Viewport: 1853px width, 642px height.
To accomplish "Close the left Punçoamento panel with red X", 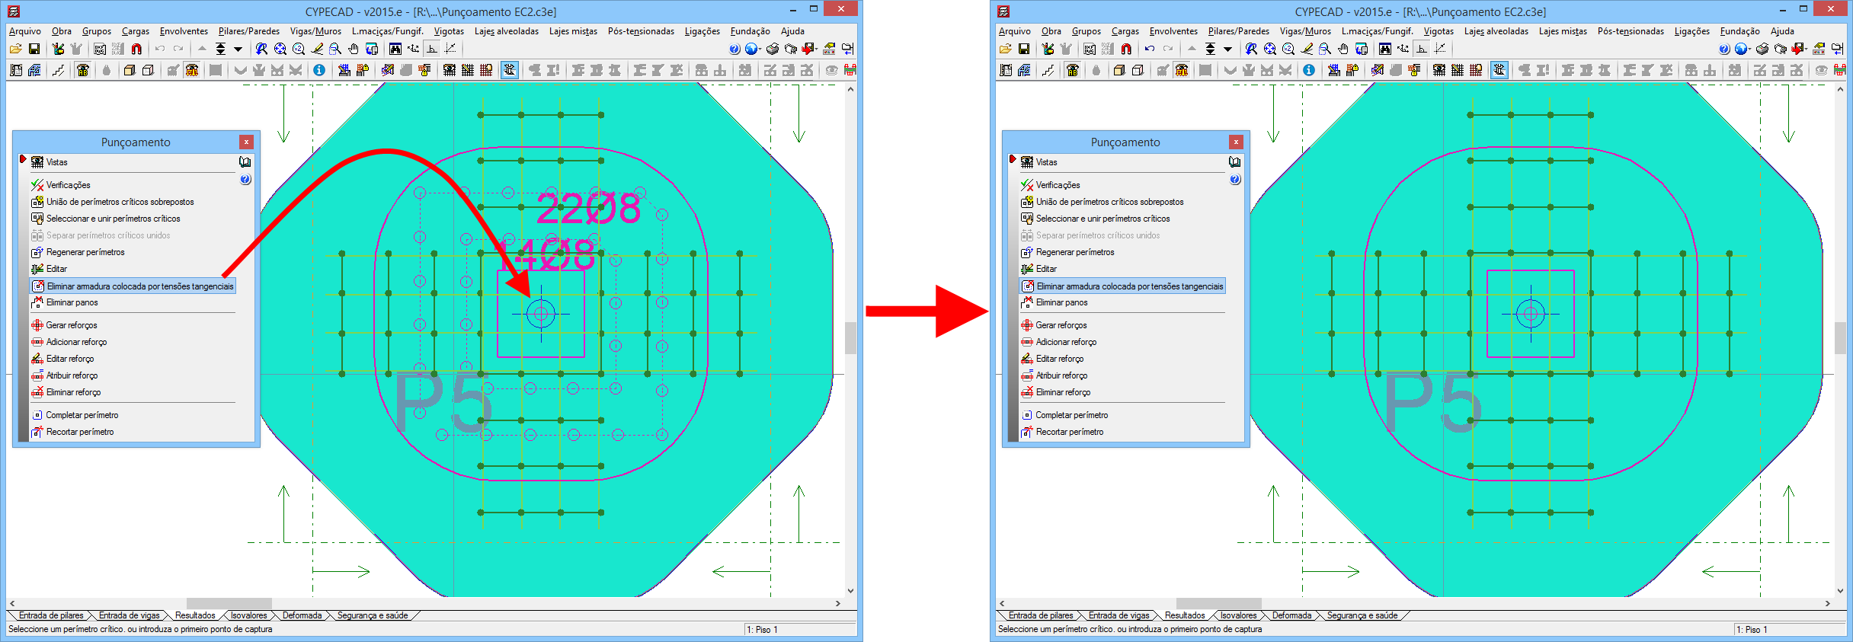I will click(246, 142).
